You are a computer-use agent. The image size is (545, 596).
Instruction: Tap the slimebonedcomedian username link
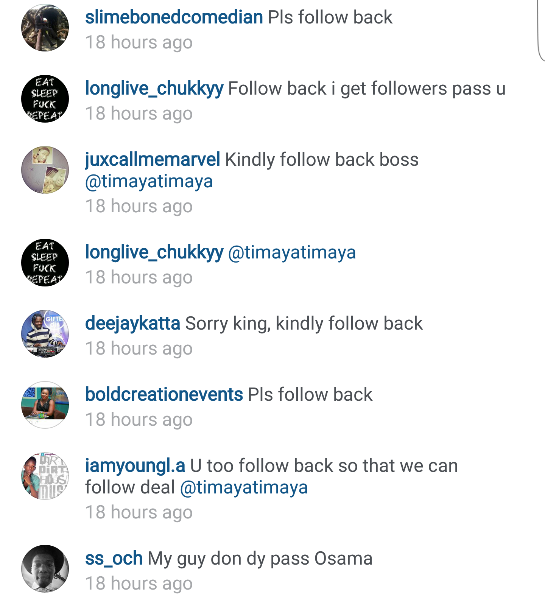[174, 17]
